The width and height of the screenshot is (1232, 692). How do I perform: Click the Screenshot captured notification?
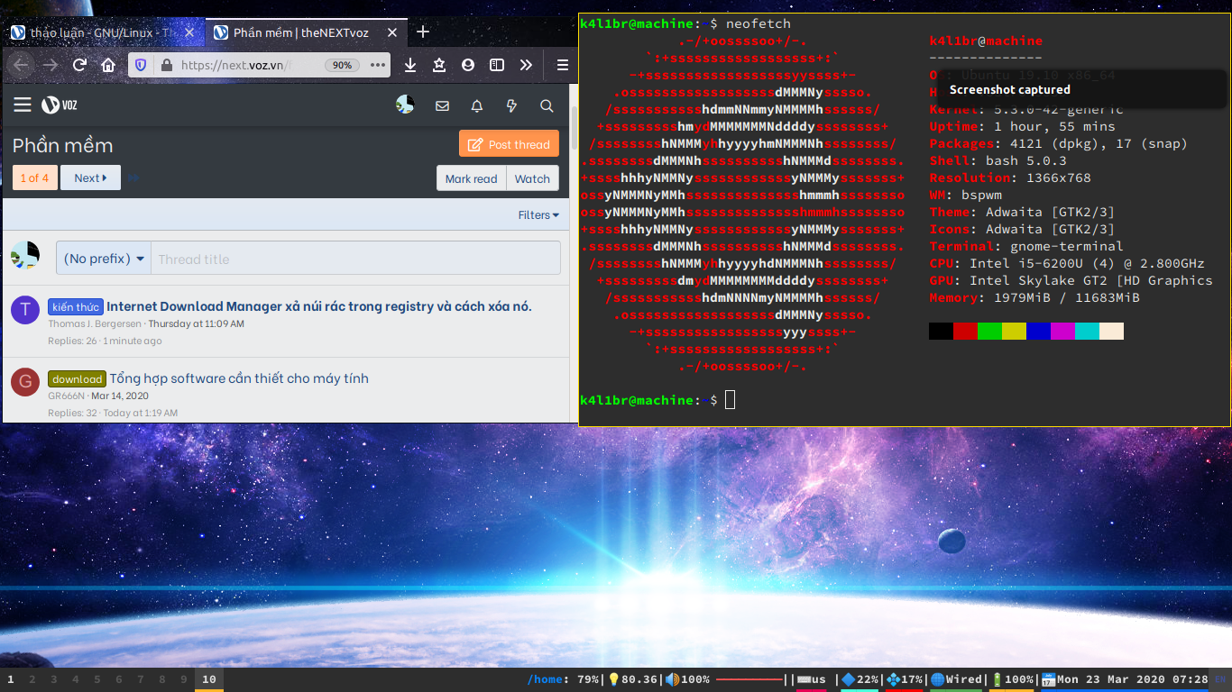[x=1084, y=90]
